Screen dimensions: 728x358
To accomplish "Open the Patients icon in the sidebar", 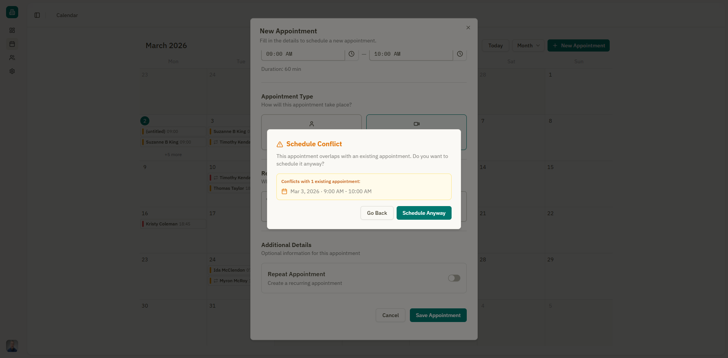I will coord(12,58).
